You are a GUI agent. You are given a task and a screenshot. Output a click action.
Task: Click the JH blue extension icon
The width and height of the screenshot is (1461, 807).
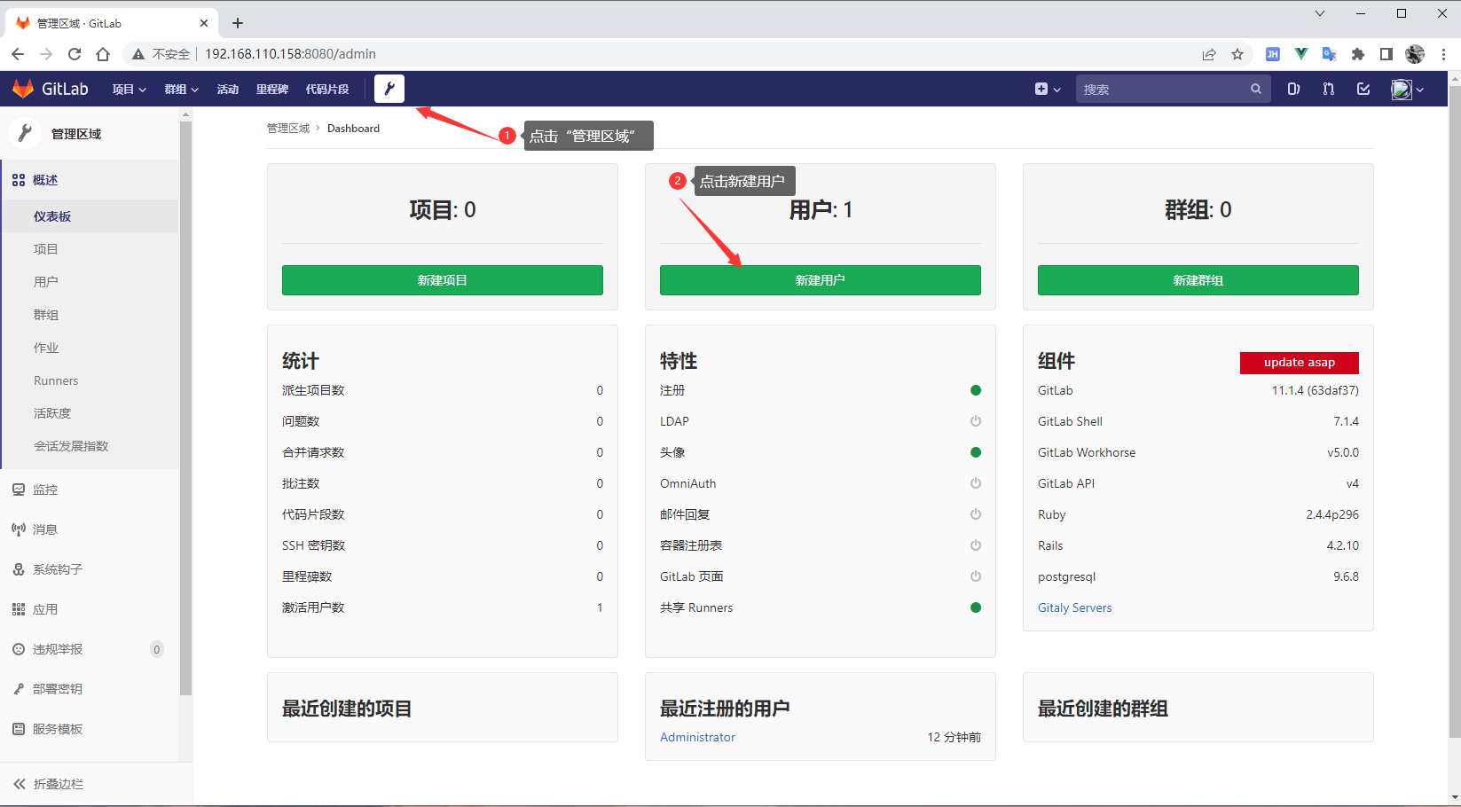1272,54
